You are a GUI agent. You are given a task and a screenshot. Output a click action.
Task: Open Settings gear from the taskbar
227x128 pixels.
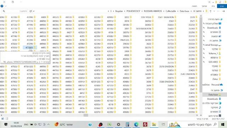[118, 124]
